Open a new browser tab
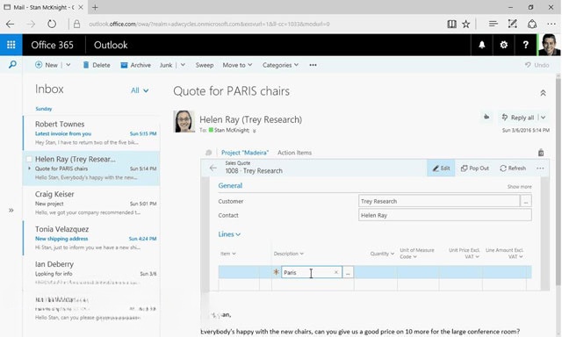This screenshot has height=337, width=562. click(95, 7)
